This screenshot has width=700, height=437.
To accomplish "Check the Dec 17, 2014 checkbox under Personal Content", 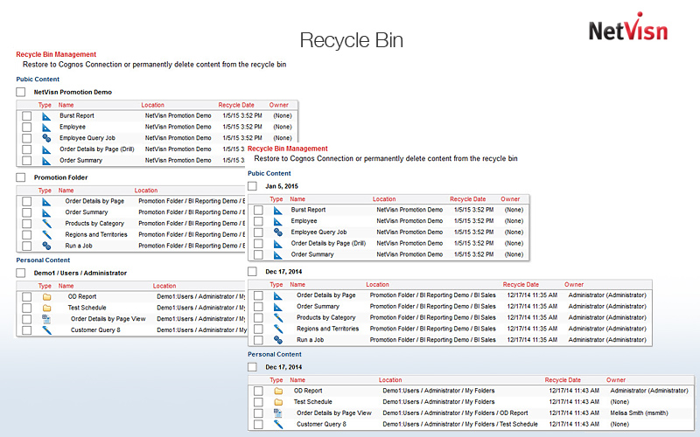I will click(x=252, y=366).
